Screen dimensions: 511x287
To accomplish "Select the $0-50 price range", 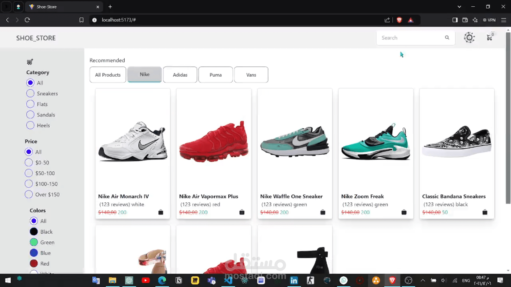I will tap(29, 162).
